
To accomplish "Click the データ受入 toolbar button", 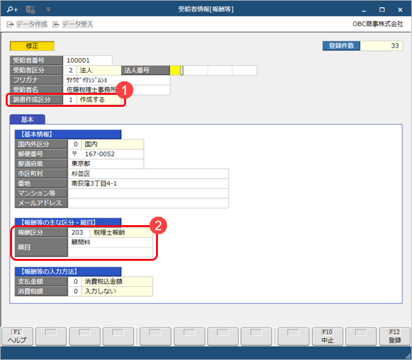I will [73, 24].
